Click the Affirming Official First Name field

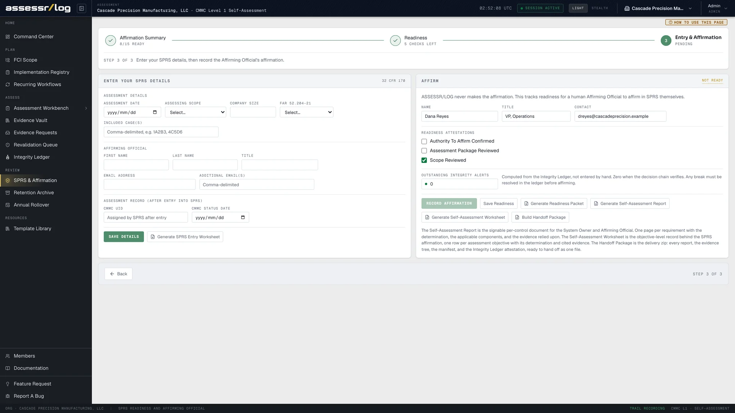[136, 165]
